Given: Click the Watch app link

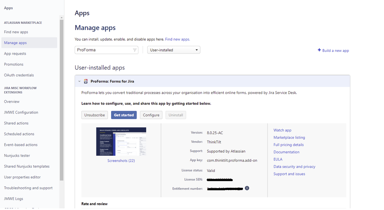Looking at the screenshot, I should point(283,130).
